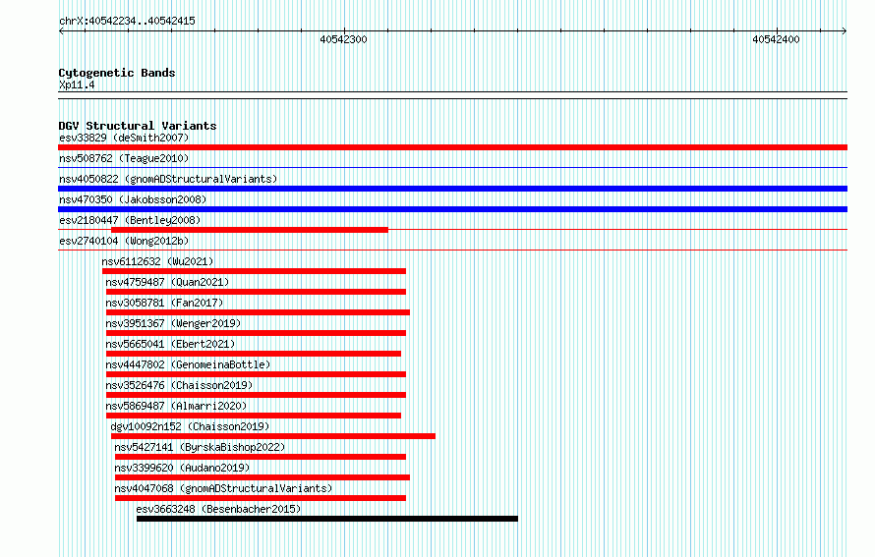
Task: Open variant nsv3526476 (Chaisson2019) label
Action: click(x=179, y=385)
